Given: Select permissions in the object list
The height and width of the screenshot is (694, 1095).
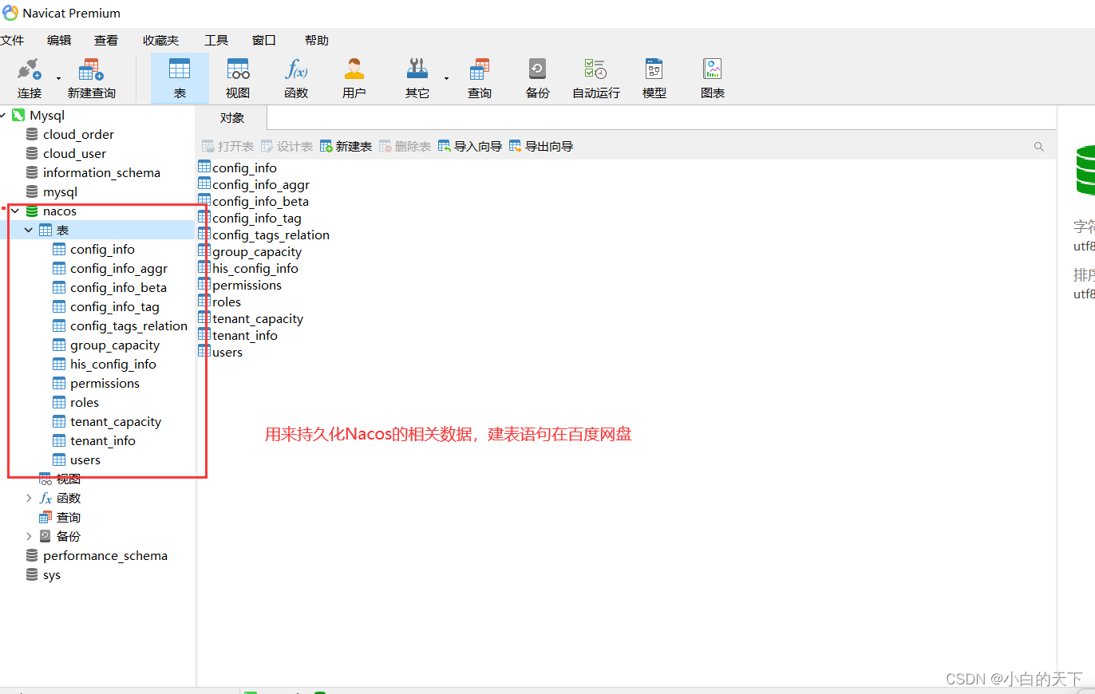Looking at the screenshot, I should coord(247,285).
